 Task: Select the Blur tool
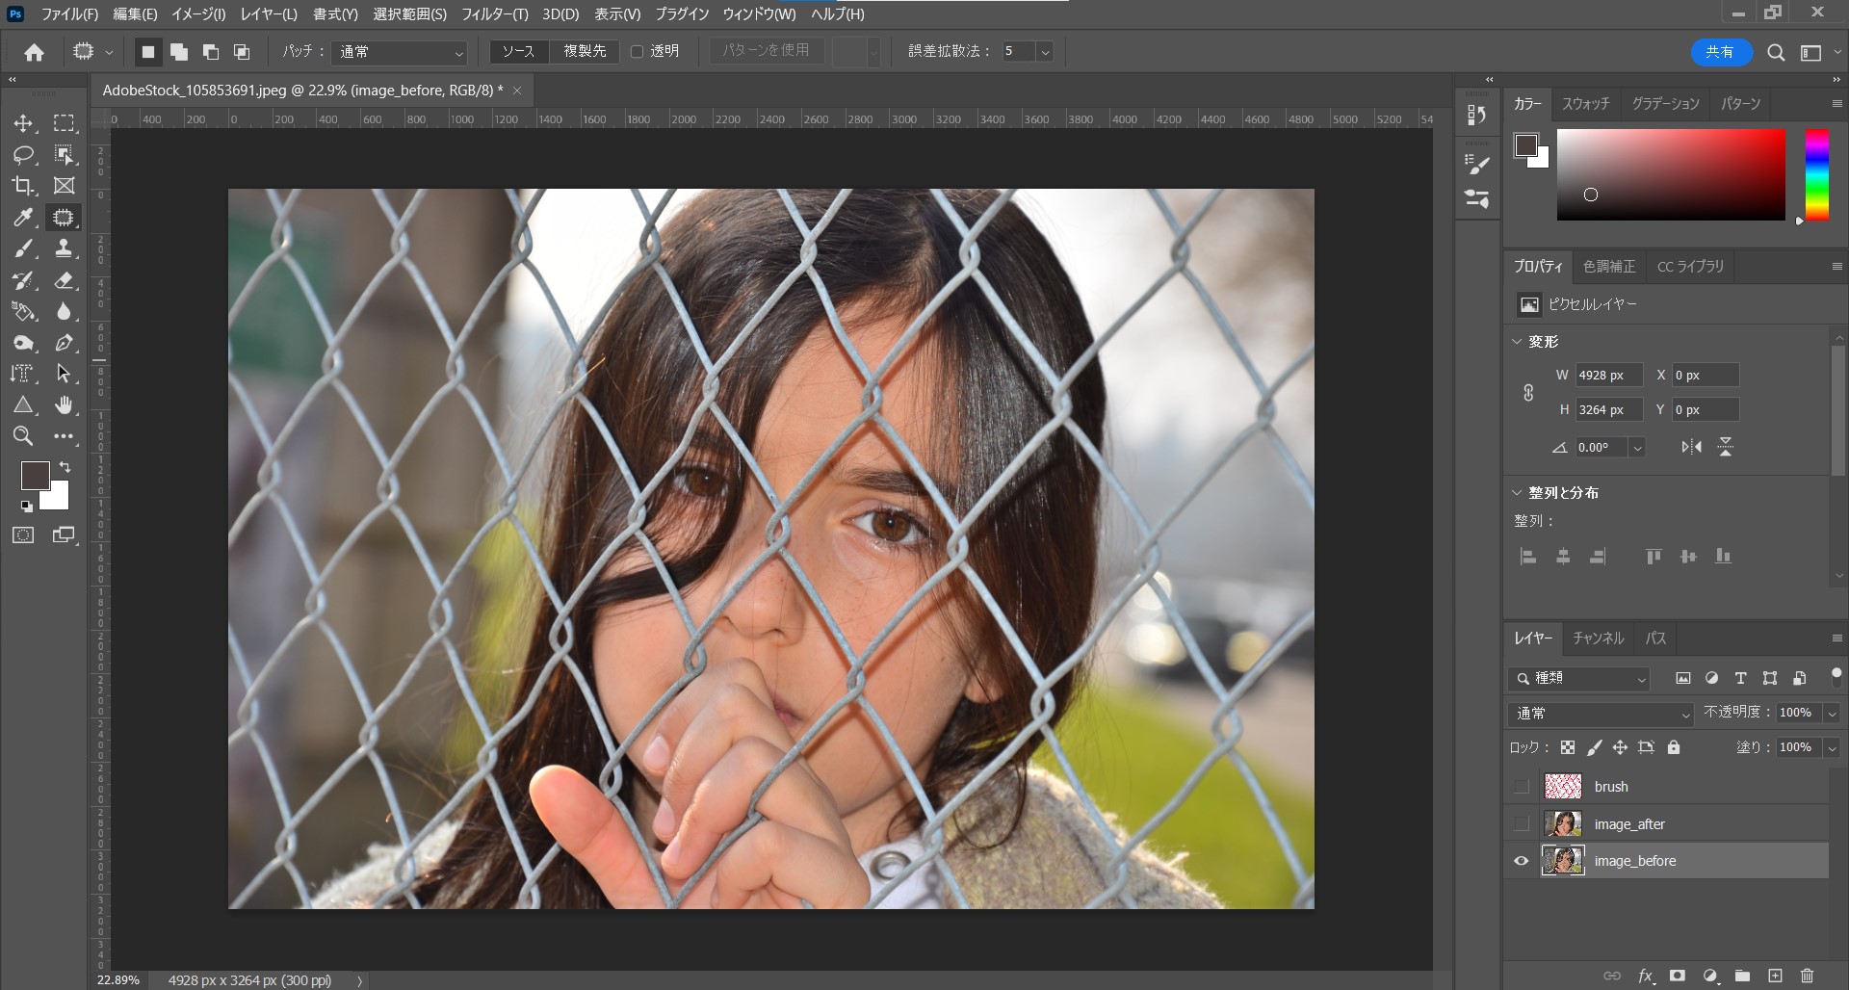(64, 311)
